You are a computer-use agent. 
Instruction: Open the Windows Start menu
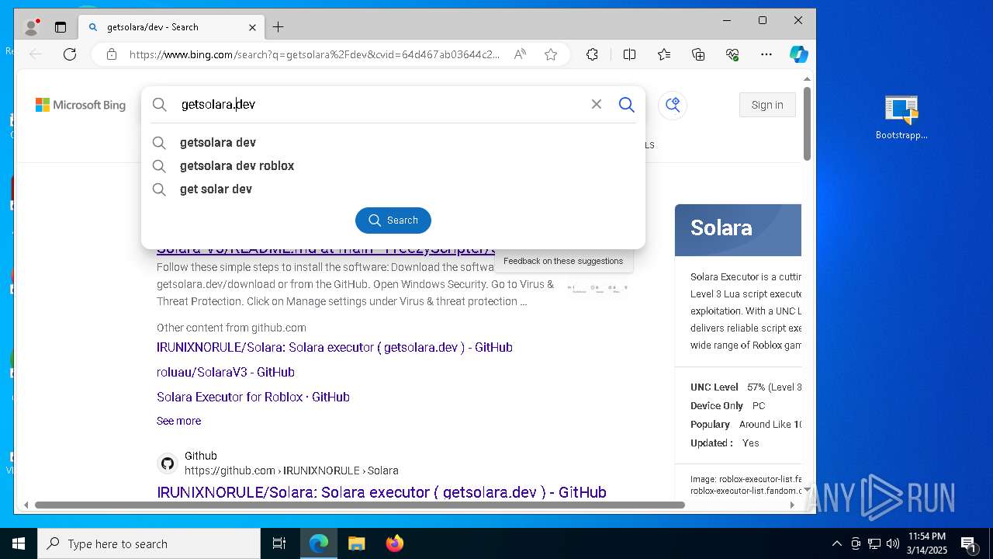tap(19, 543)
